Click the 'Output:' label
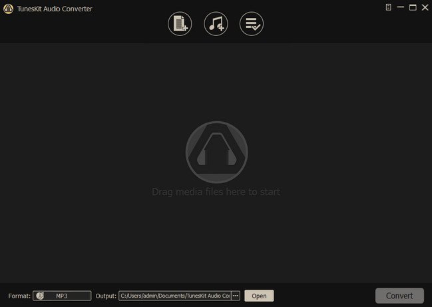This screenshot has width=432, height=307. pyautogui.click(x=106, y=296)
